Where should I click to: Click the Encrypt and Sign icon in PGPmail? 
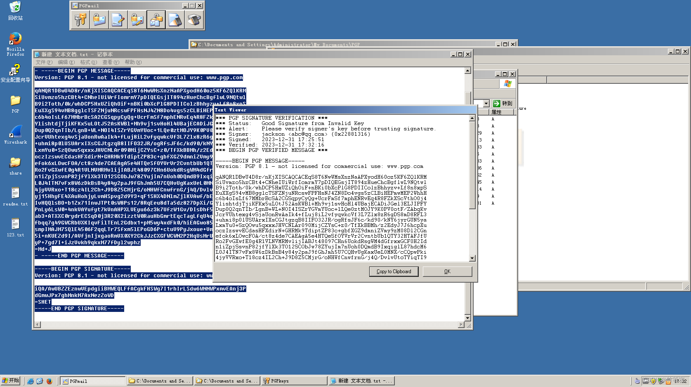tap(137, 20)
